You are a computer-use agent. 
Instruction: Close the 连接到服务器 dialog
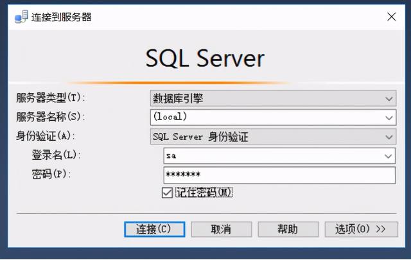(x=391, y=17)
